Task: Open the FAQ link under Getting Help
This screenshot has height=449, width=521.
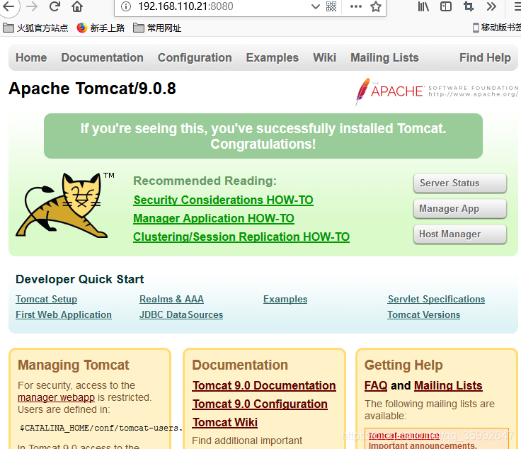Action: 376,385
